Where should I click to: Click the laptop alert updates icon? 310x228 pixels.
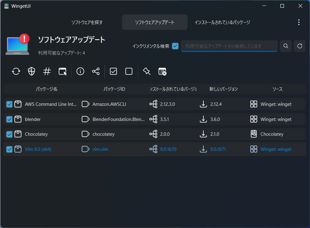[18, 44]
